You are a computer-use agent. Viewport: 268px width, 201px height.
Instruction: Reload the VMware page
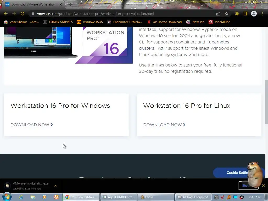click(23, 14)
